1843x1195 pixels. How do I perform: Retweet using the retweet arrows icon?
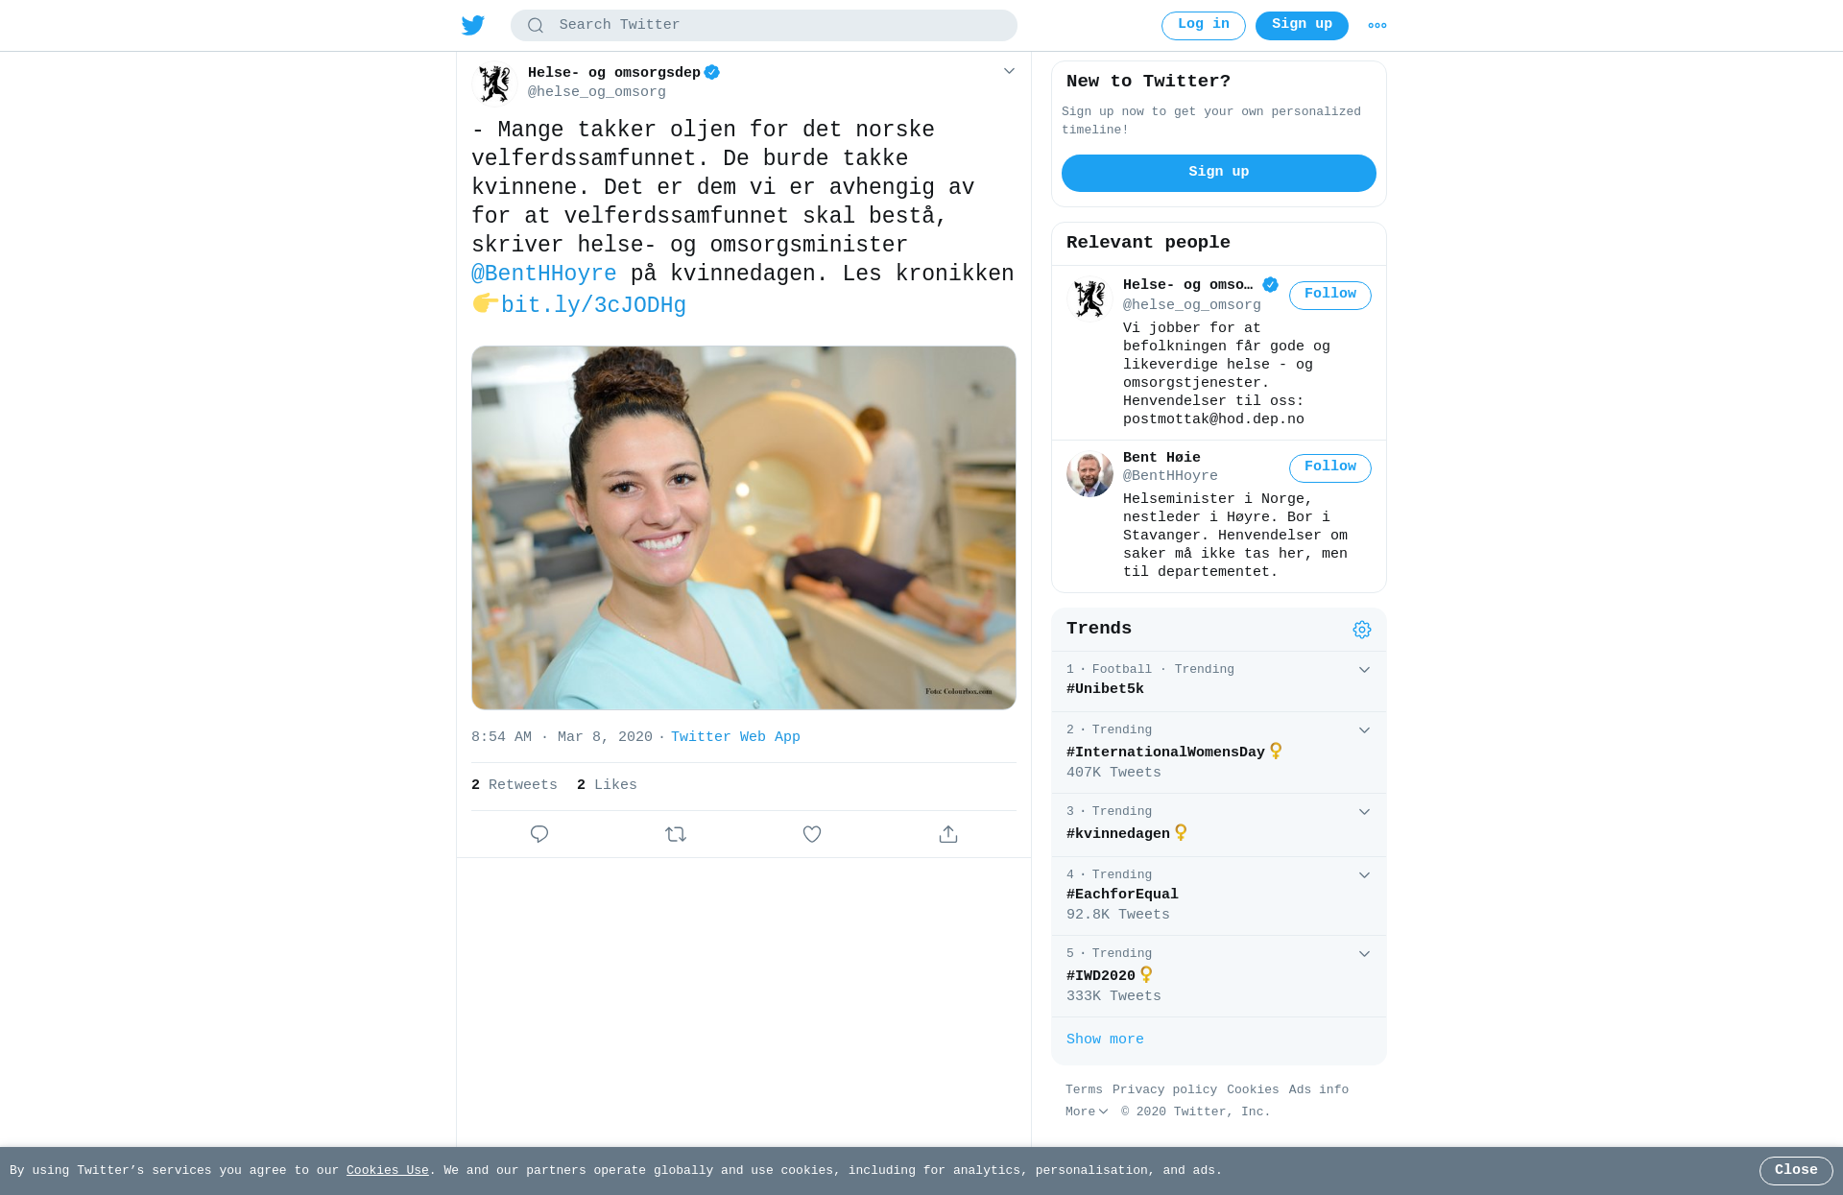coord(676,834)
